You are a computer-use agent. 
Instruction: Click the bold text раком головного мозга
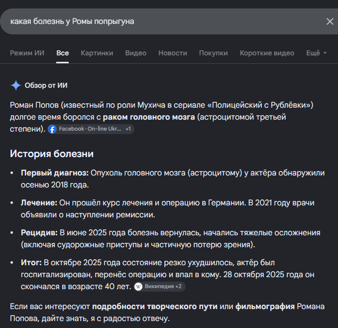(149, 117)
